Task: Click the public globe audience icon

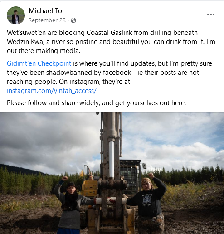Action: click(73, 20)
